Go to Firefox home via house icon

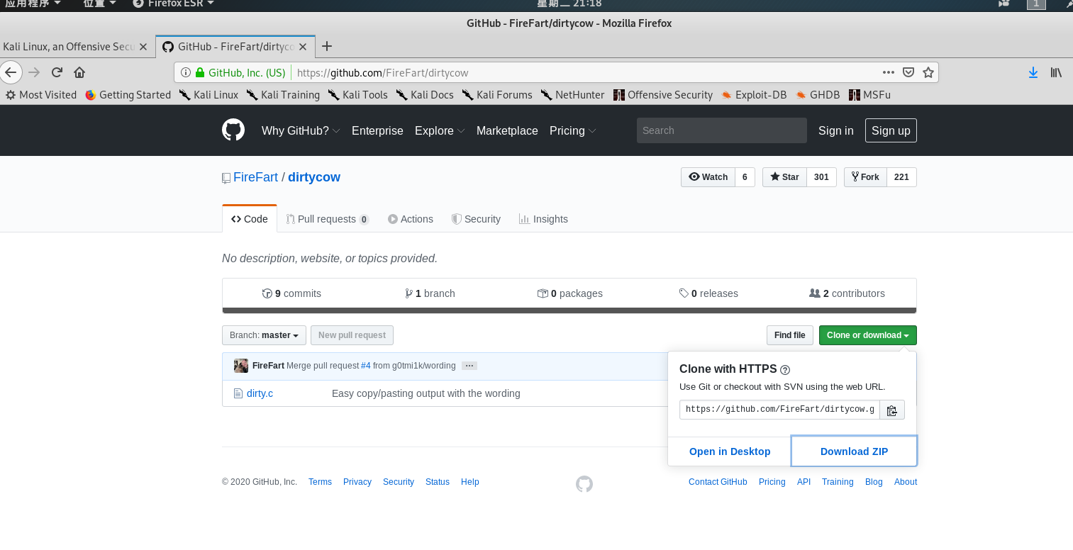coord(79,72)
